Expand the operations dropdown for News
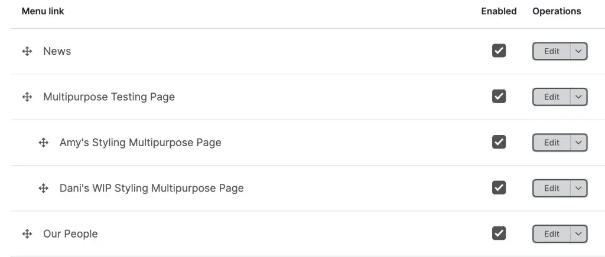This screenshot has width=605, height=257. pos(578,51)
